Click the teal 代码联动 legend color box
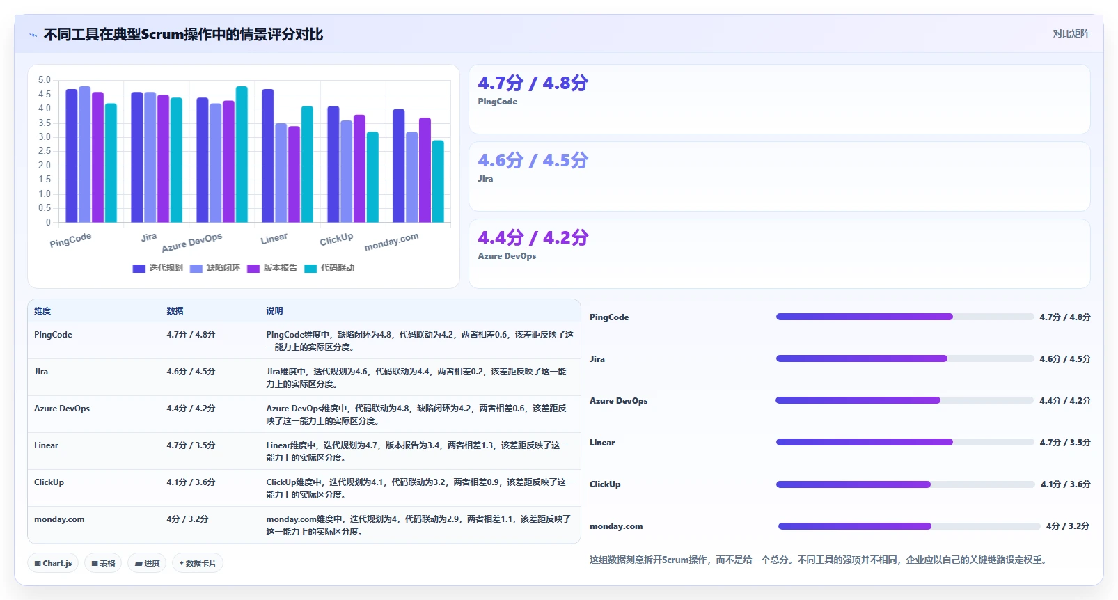 [310, 268]
